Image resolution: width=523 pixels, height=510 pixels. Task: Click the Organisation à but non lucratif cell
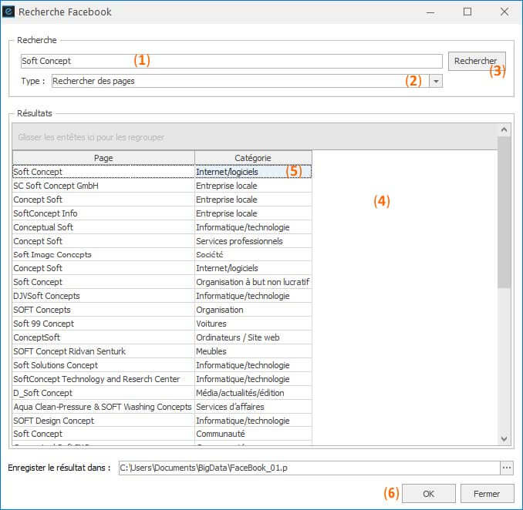pyautogui.click(x=253, y=282)
